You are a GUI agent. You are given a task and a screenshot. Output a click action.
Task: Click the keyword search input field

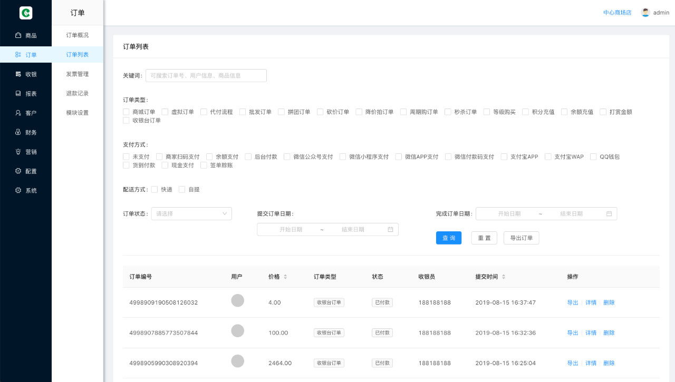pos(206,75)
